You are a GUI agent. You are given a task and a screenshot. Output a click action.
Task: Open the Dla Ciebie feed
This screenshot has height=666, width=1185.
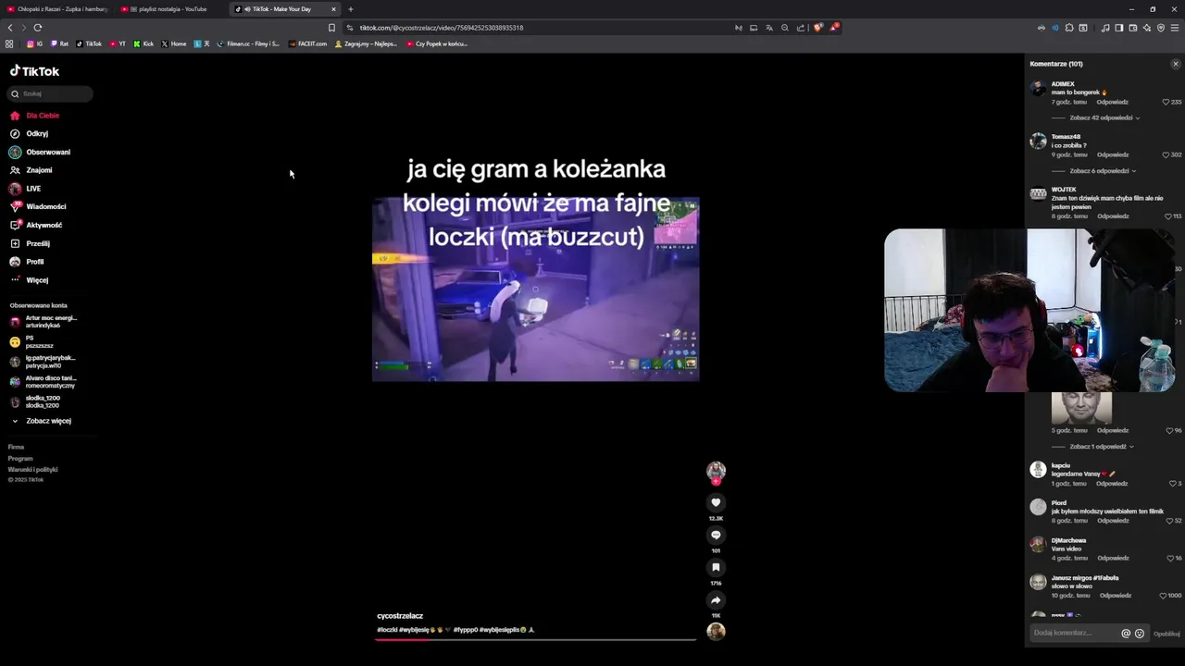click(34, 116)
